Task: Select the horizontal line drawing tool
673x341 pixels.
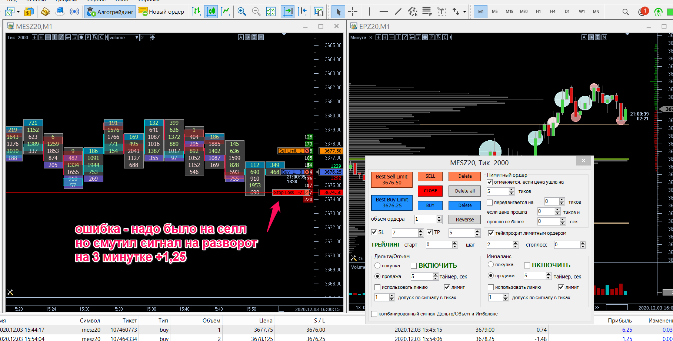Action: tap(384, 12)
